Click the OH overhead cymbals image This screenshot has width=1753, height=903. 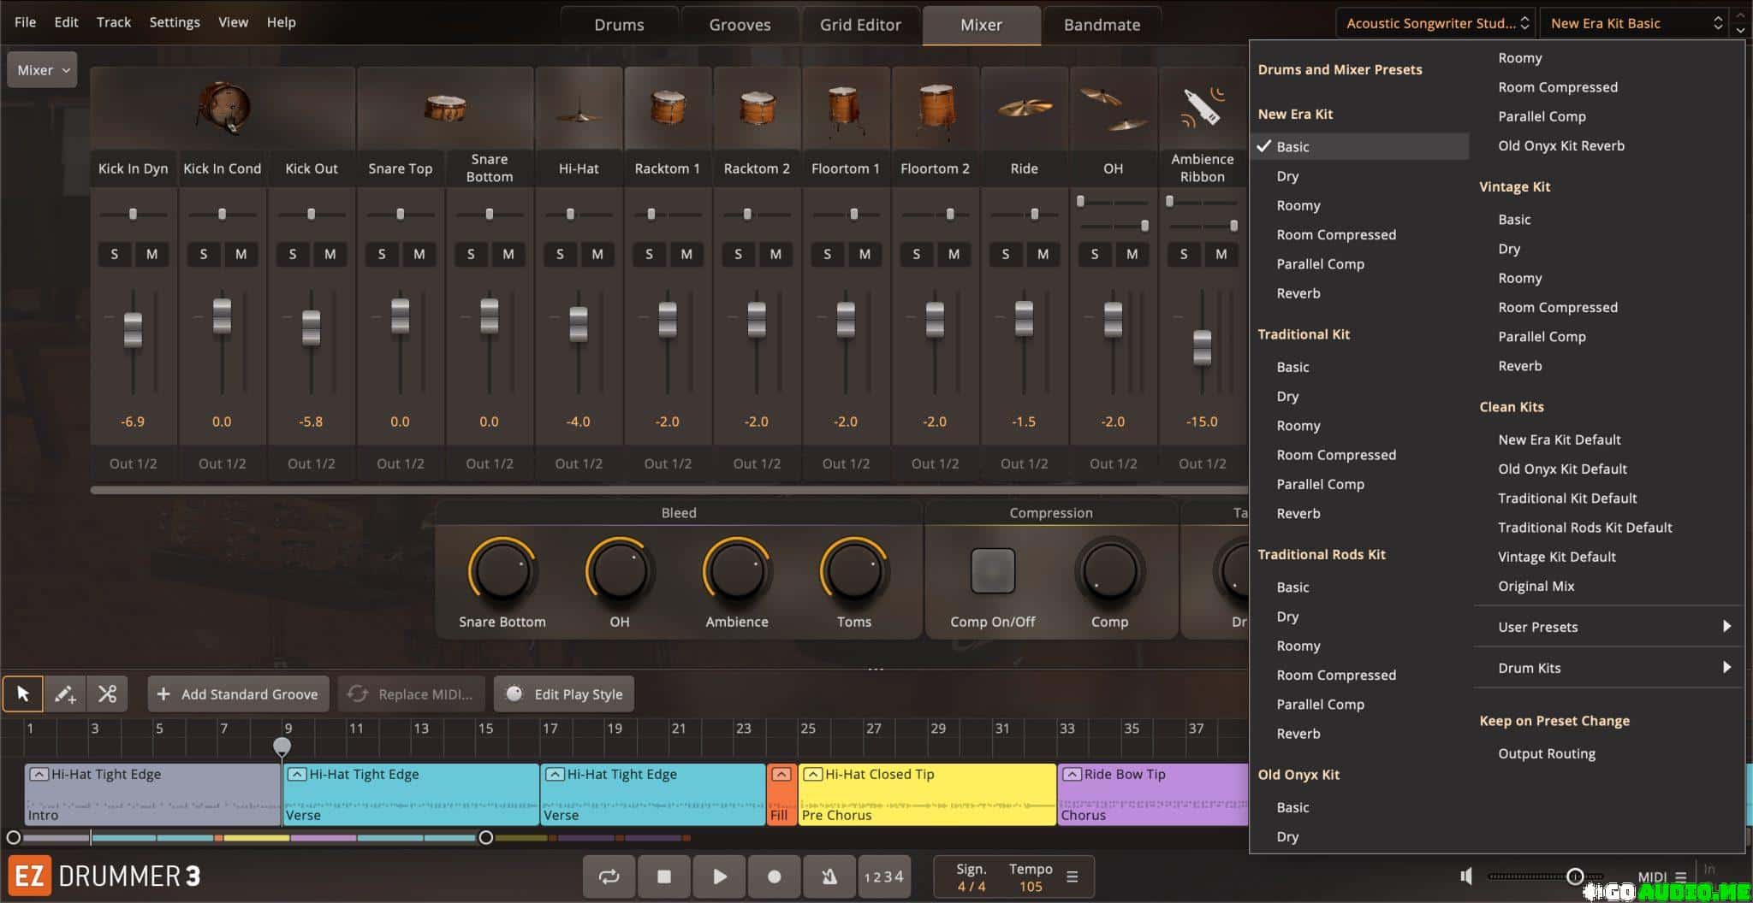click(1113, 109)
